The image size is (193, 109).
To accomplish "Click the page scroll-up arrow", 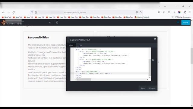I will tap(192, 20).
